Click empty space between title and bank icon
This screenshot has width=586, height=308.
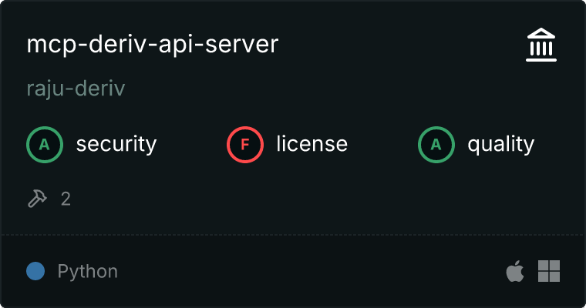pyautogui.click(x=401, y=46)
